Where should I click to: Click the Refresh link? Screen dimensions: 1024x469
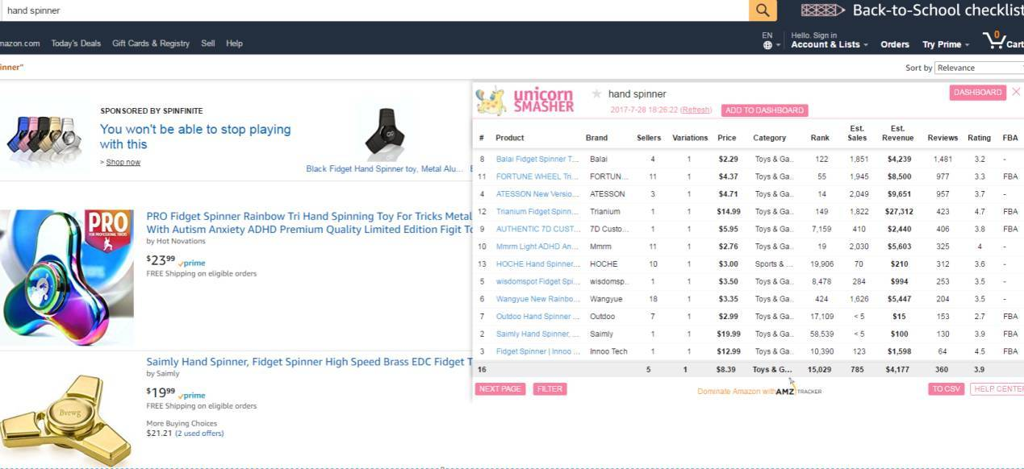tap(696, 110)
